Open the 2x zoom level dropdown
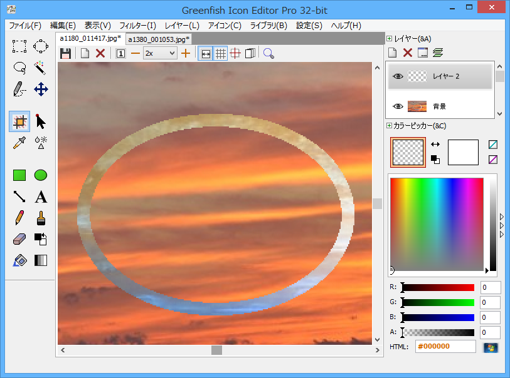Image resolution: width=510 pixels, height=378 pixels. tap(160, 53)
